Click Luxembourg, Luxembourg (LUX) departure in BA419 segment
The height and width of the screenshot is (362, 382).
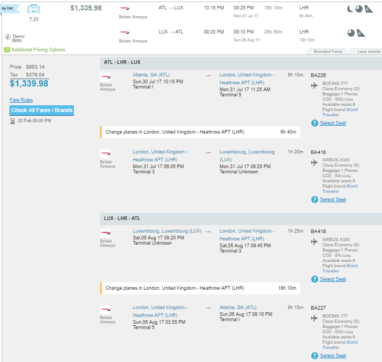tap(167, 231)
